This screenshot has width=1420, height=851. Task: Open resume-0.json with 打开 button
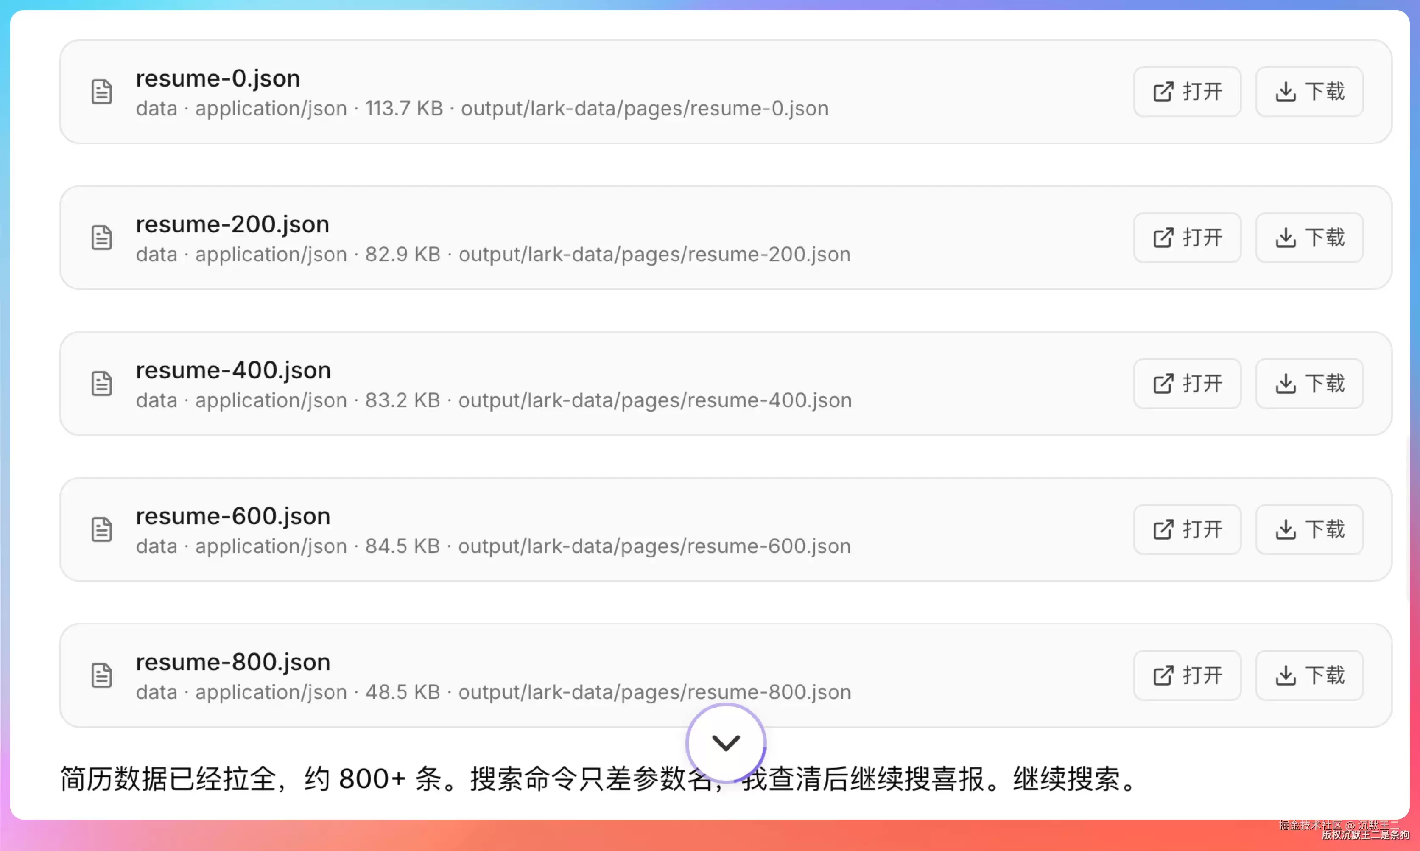pyautogui.click(x=1187, y=92)
